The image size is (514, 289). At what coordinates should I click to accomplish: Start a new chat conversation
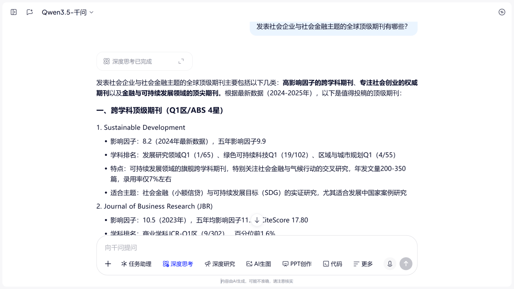click(30, 12)
